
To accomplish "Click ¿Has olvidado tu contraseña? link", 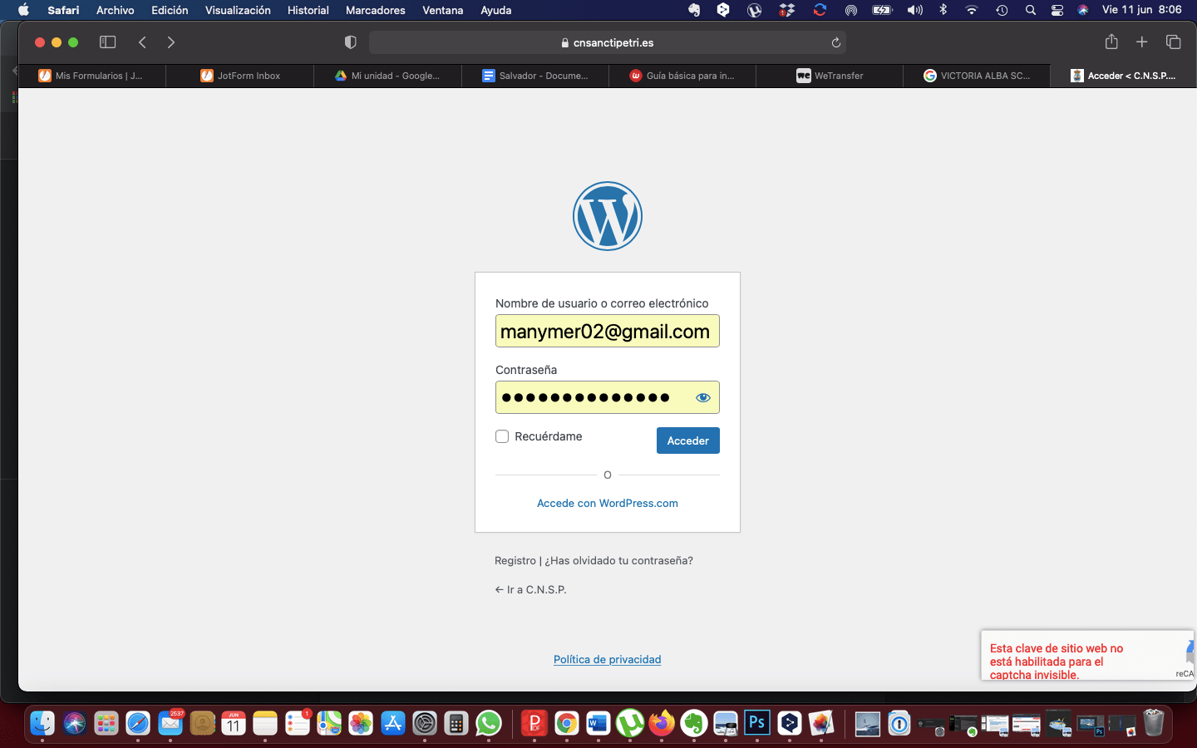I will coord(618,560).
